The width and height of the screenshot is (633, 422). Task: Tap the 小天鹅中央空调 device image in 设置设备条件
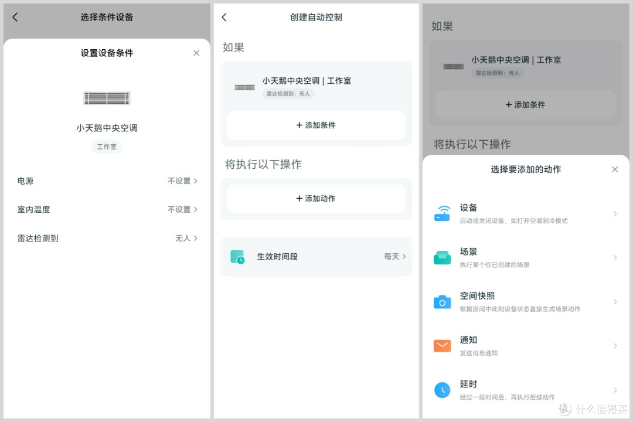click(107, 98)
